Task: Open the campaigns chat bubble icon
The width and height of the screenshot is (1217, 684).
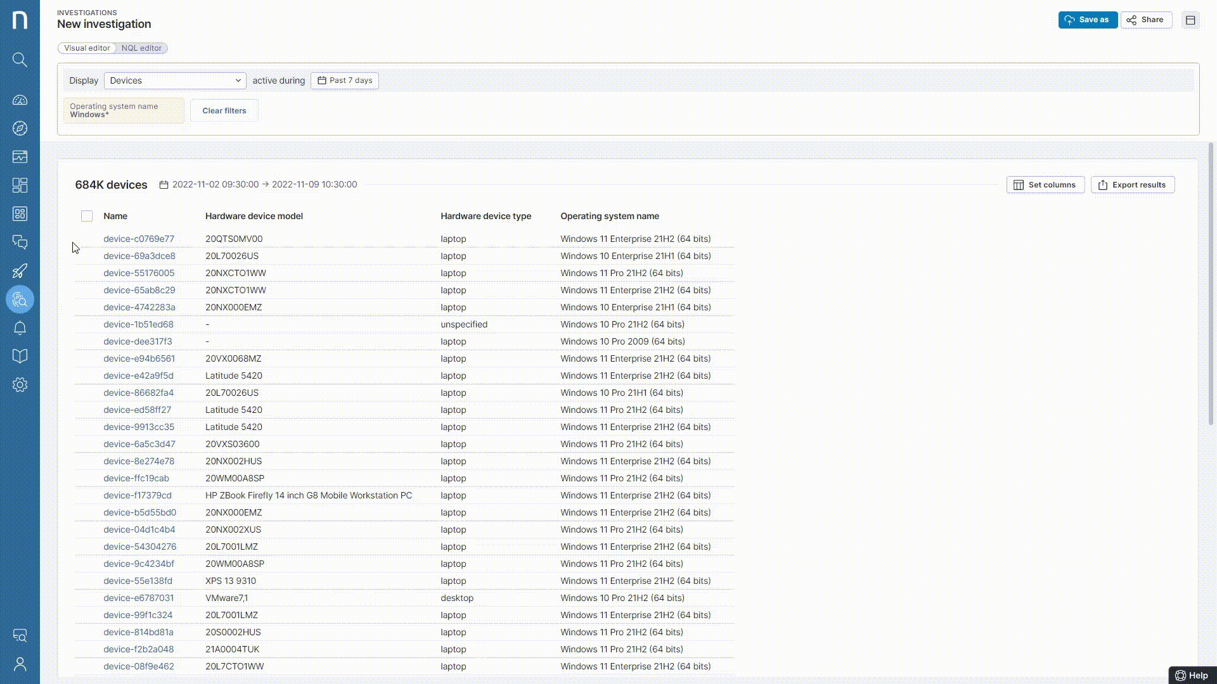Action: [20, 243]
